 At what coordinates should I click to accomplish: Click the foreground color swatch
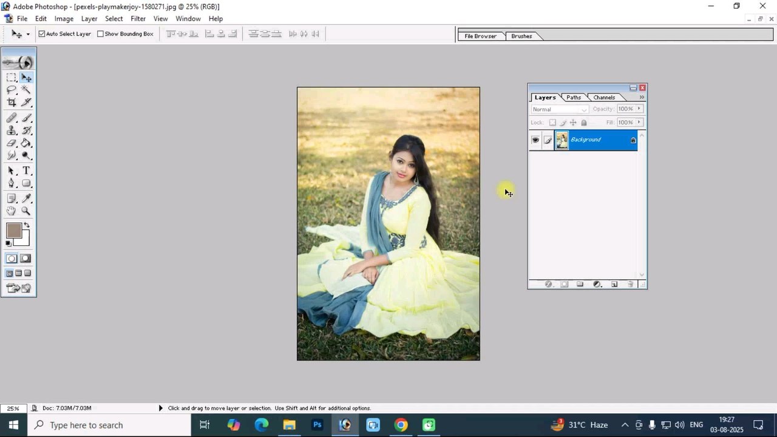coord(14,231)
